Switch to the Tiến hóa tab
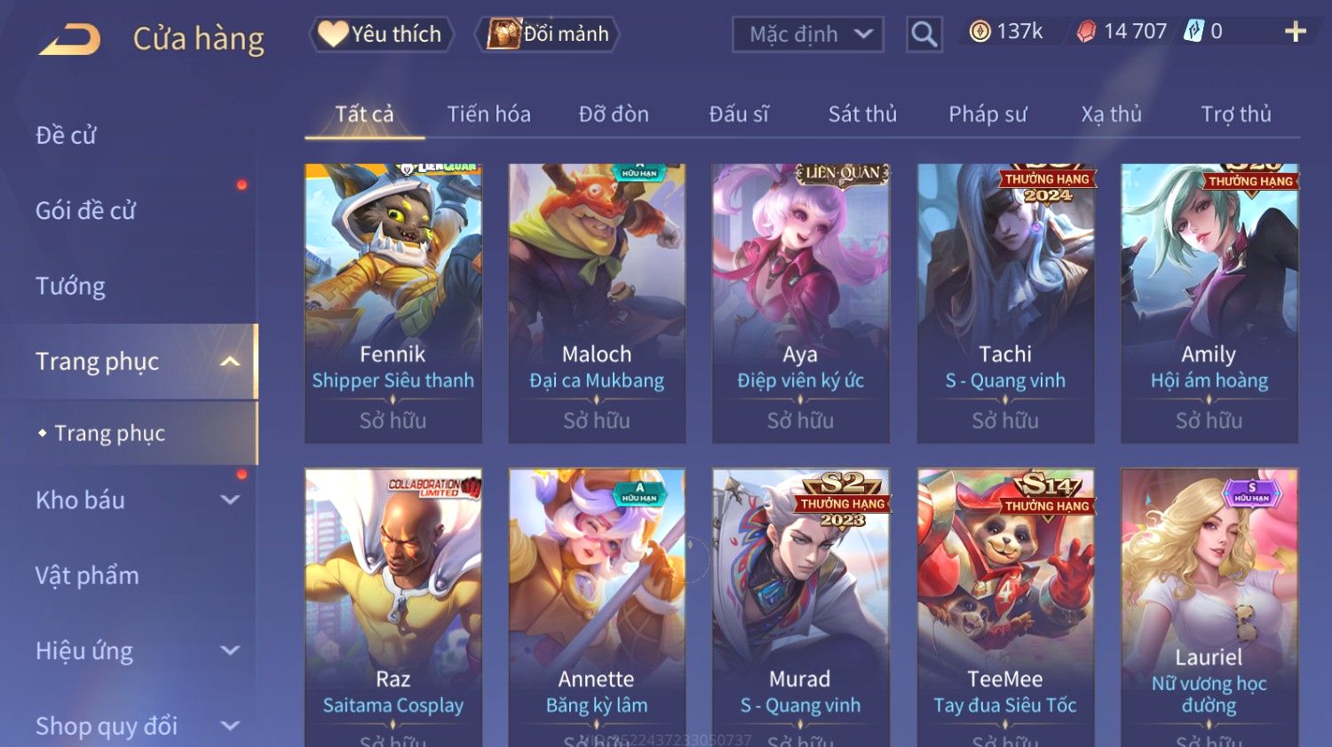 (x=488, y=114)
